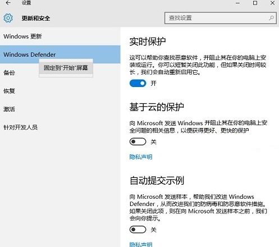Minimize the 设置 window
The height and width of the screenshot is (247, 279).
point(237,3)
